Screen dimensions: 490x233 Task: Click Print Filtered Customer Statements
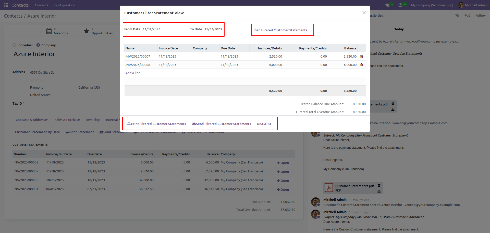(157, 124)
